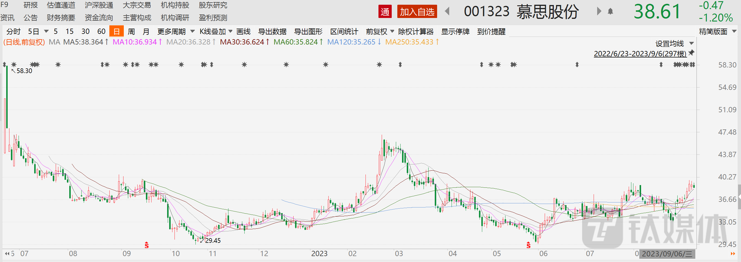Switch to 分时 intraday view
Screen dimensions: 741x262
(13, 32)
